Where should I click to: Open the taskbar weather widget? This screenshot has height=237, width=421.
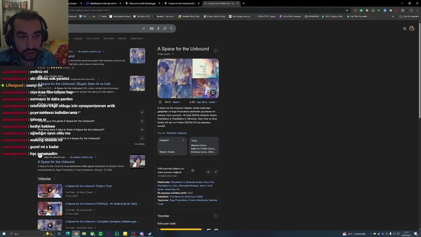[x=354, y=234]
